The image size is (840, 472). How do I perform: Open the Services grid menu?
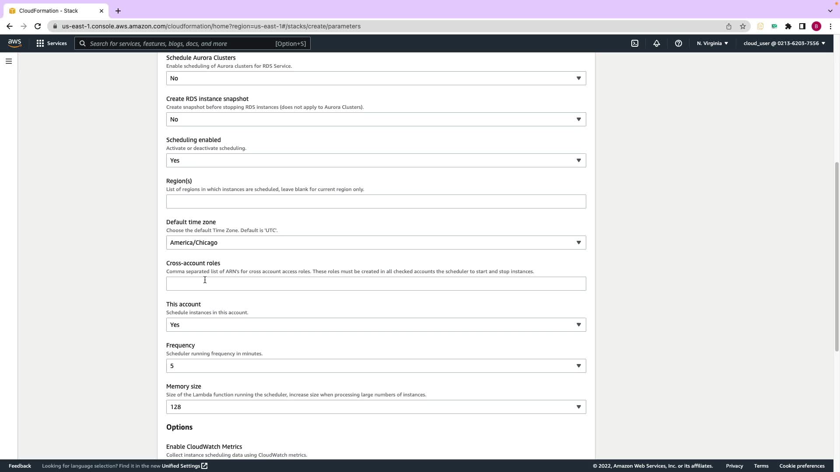pos(52,43)
